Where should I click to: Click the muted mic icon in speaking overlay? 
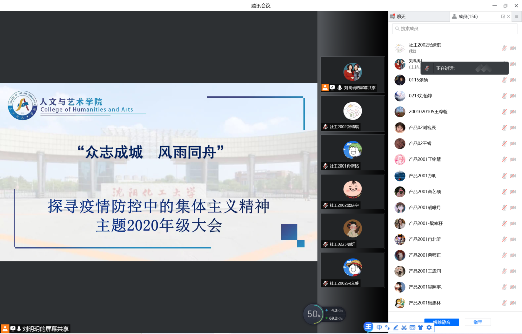(x=427, y=68)
